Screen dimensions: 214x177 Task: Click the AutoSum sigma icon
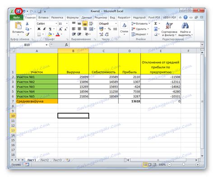(156, 23)
